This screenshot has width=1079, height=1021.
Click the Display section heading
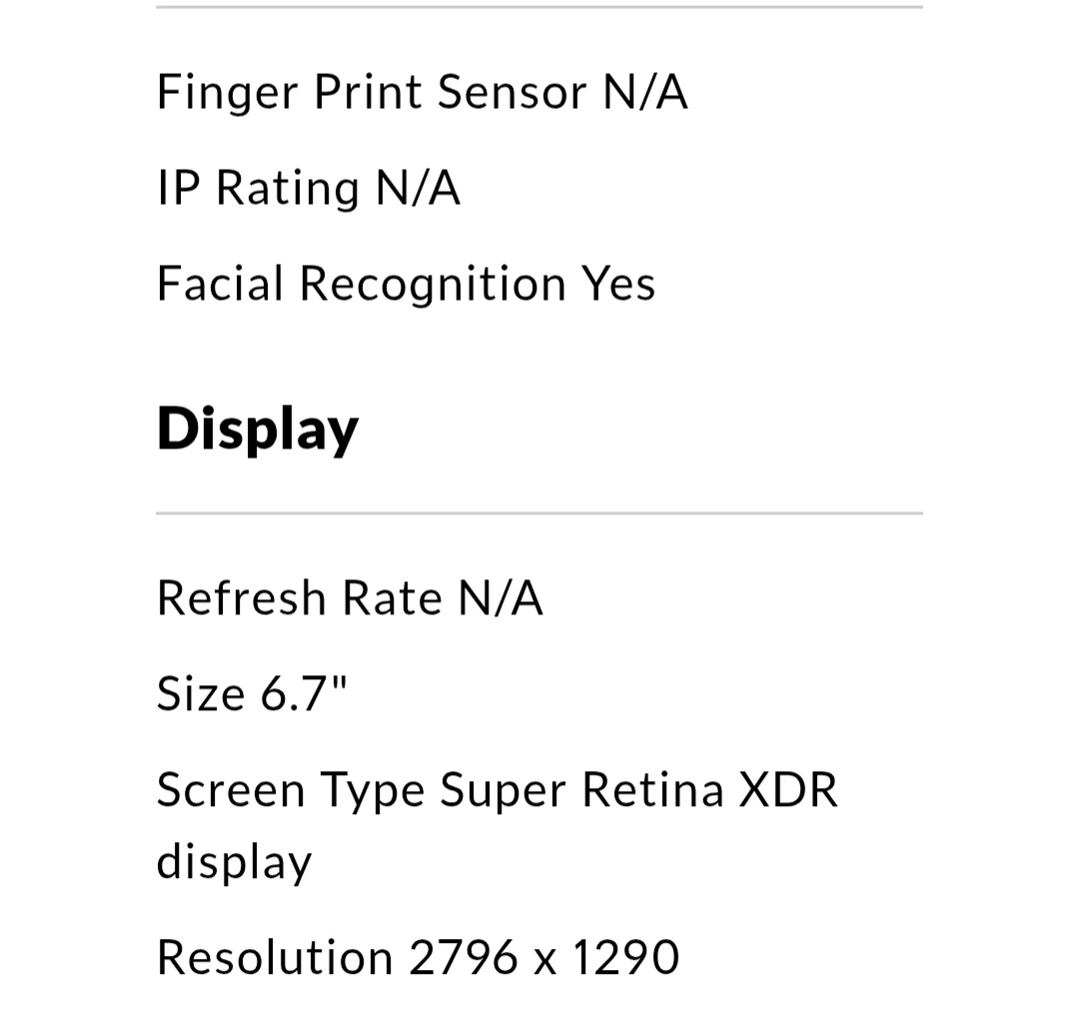[x=258, y=430]
